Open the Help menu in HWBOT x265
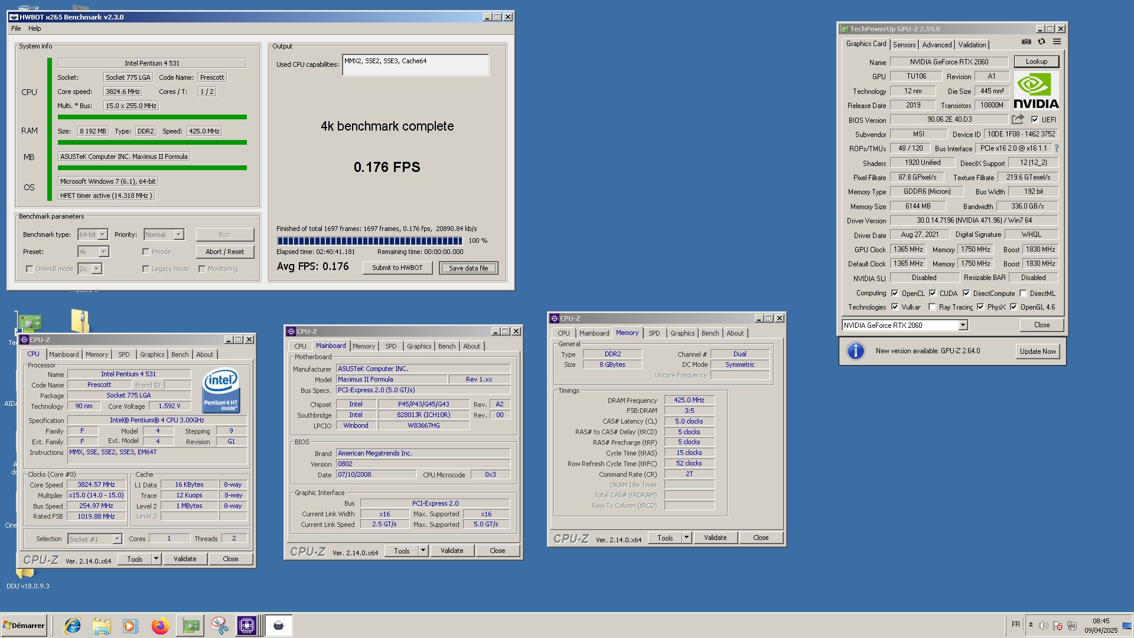 35,28
